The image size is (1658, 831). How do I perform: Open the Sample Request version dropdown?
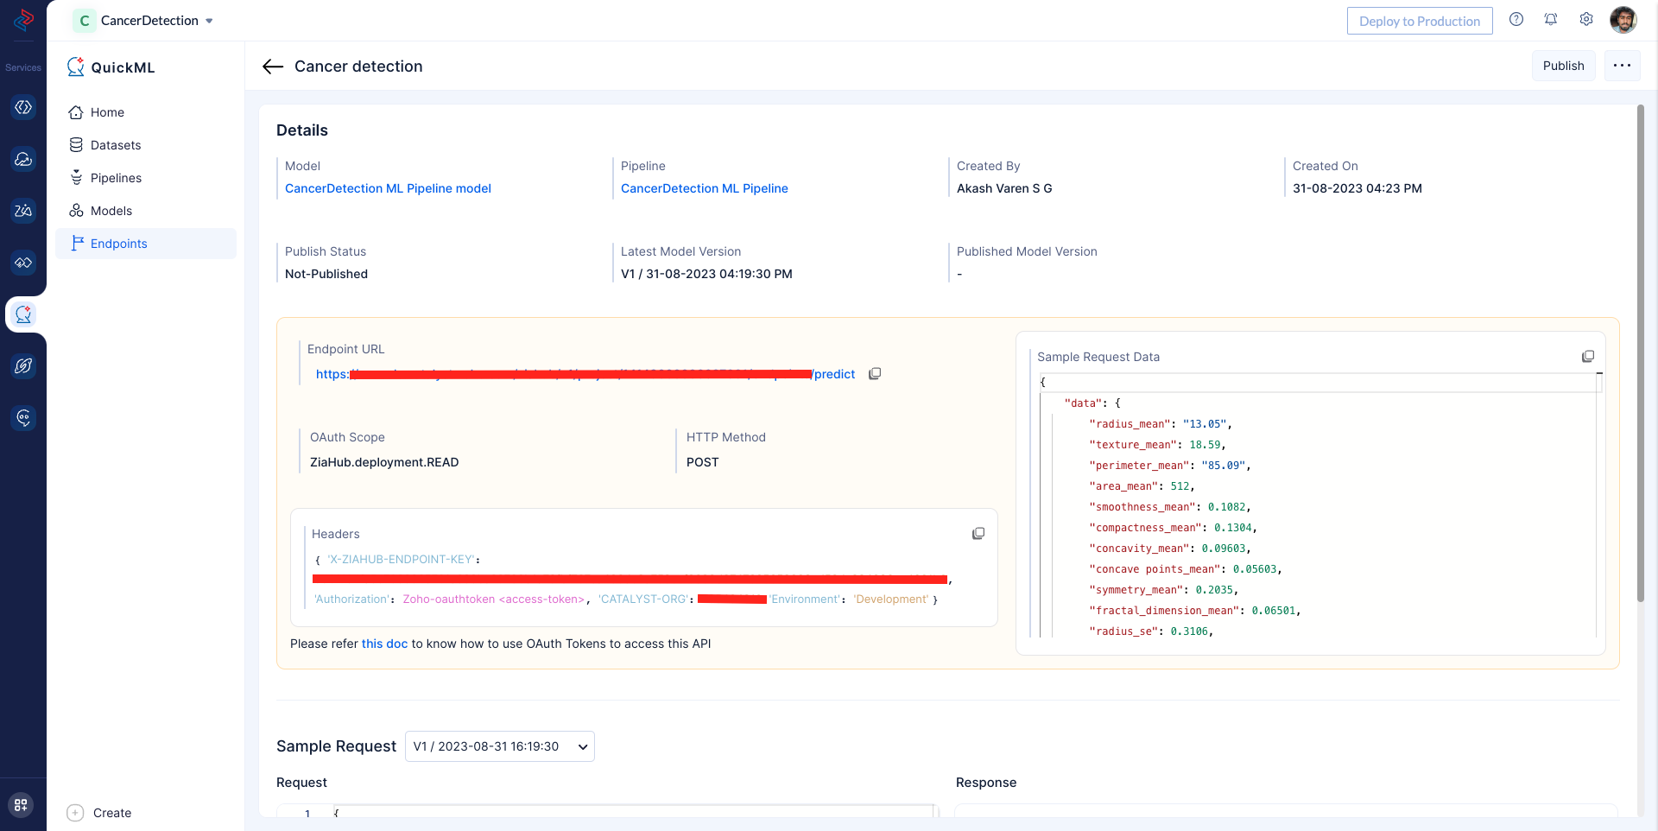499,746
